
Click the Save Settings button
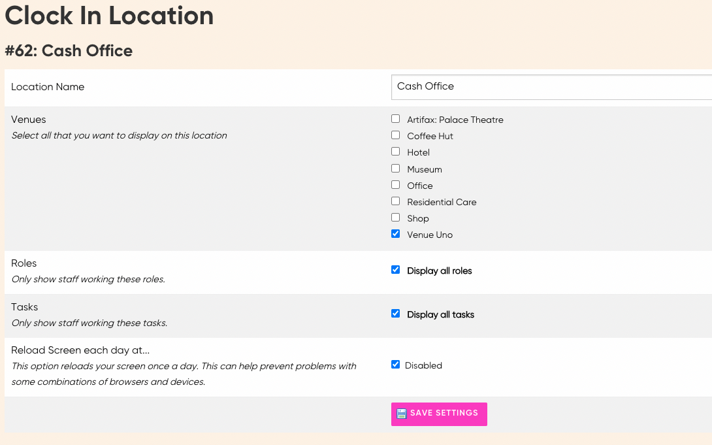(439, 414)
